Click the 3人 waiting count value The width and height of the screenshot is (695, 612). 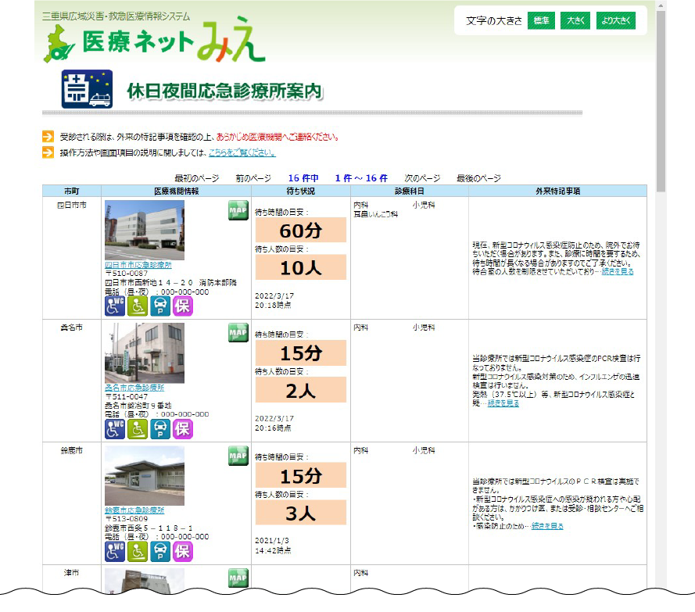(x=300, y=513)
